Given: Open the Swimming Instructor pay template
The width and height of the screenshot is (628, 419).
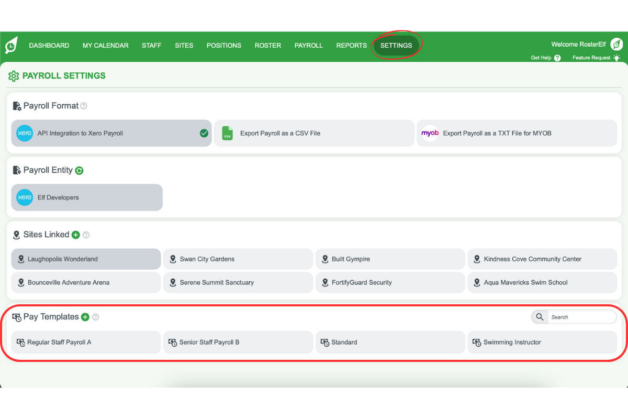Looking at the screenshot, I should tap(542, 342).
